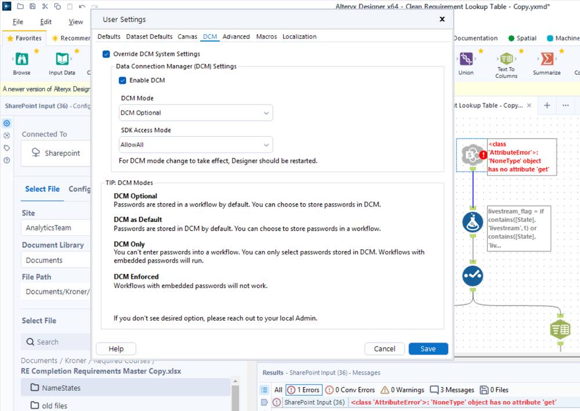Open the SDK Access Mode dropdown
580x411 pixels.
pos(196,145)
